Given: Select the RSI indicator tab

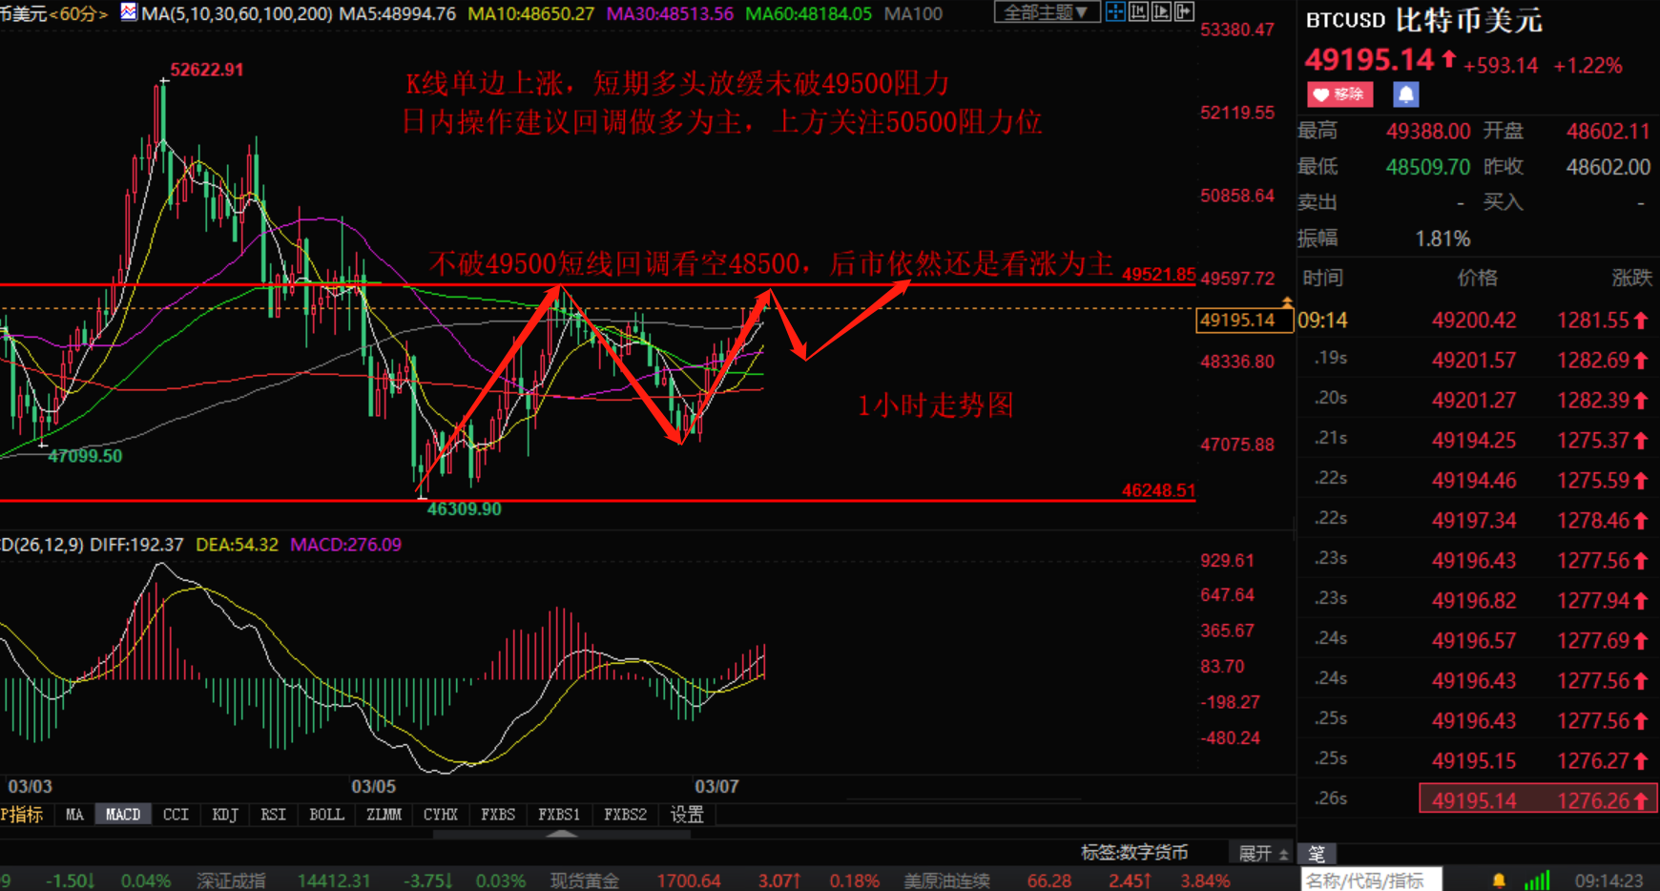Looking at the screenshot, I should 274,815.
